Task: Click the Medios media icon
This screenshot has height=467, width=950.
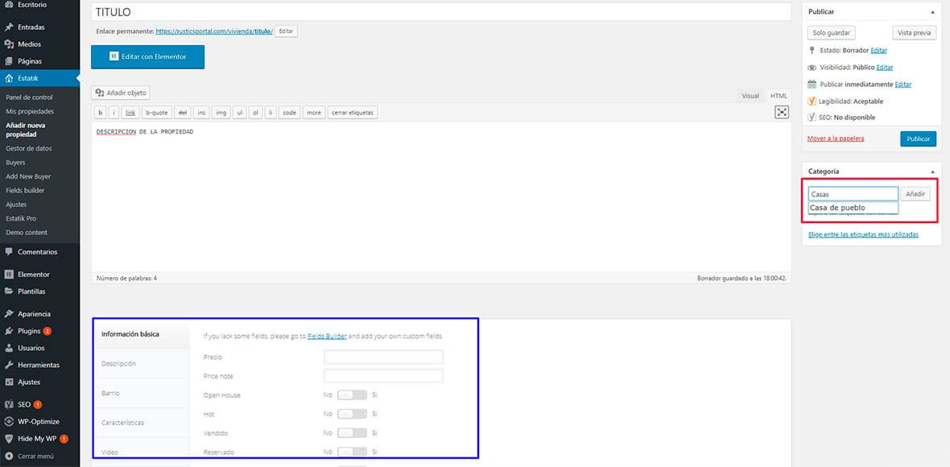Action: pos(9,44)
